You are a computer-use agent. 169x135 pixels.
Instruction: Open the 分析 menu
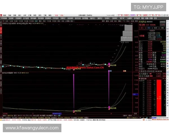pyautogui.click(x=25, y=15)
